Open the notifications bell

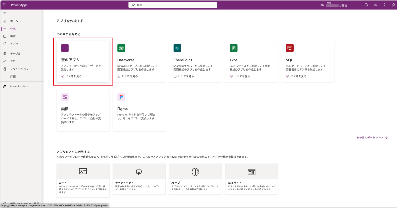(366, 5)
